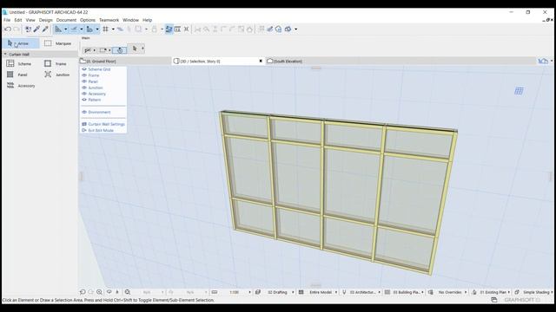Click the highlighted geometry method icon
Screen dimensions: 556x312
click(120, 50)
